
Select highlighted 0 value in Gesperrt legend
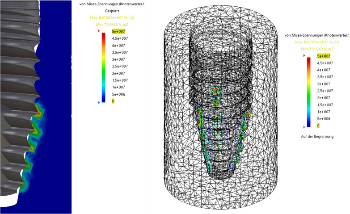click(x=113, y=101)
